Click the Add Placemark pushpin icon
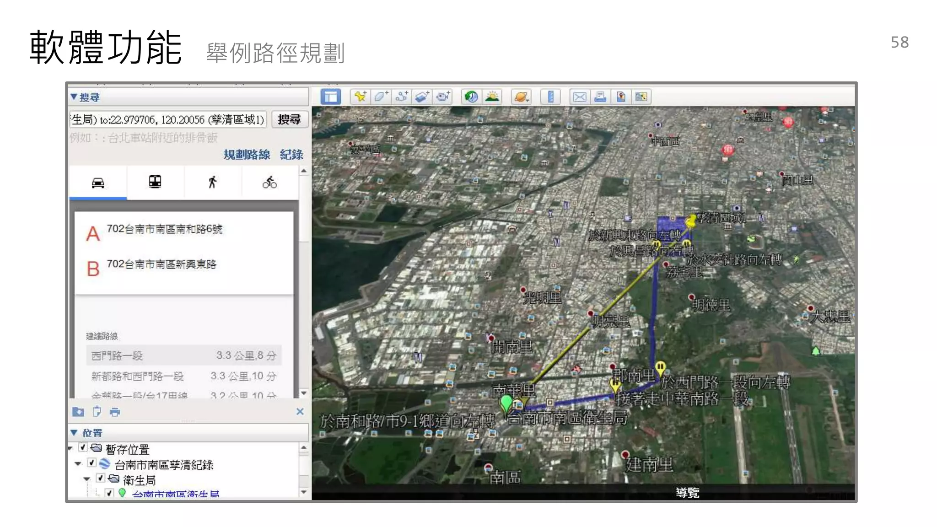Viewport: 937px width, 527px height. point(360,97)
